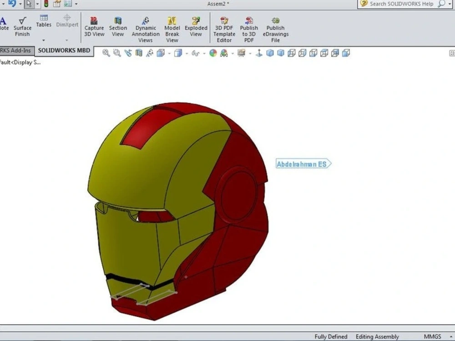The height and width of the screenshot is (341, 455).
Task: Select the SOLIDWORKS MBD ribbon tab
Action: [64, 50]
